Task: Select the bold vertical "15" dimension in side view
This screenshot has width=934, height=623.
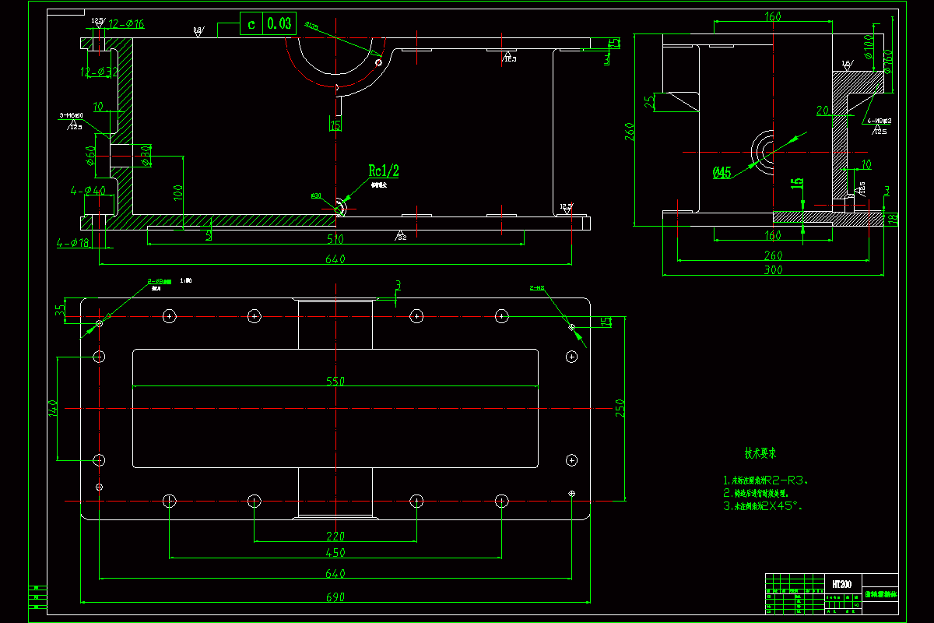Action: click(797, 185)
